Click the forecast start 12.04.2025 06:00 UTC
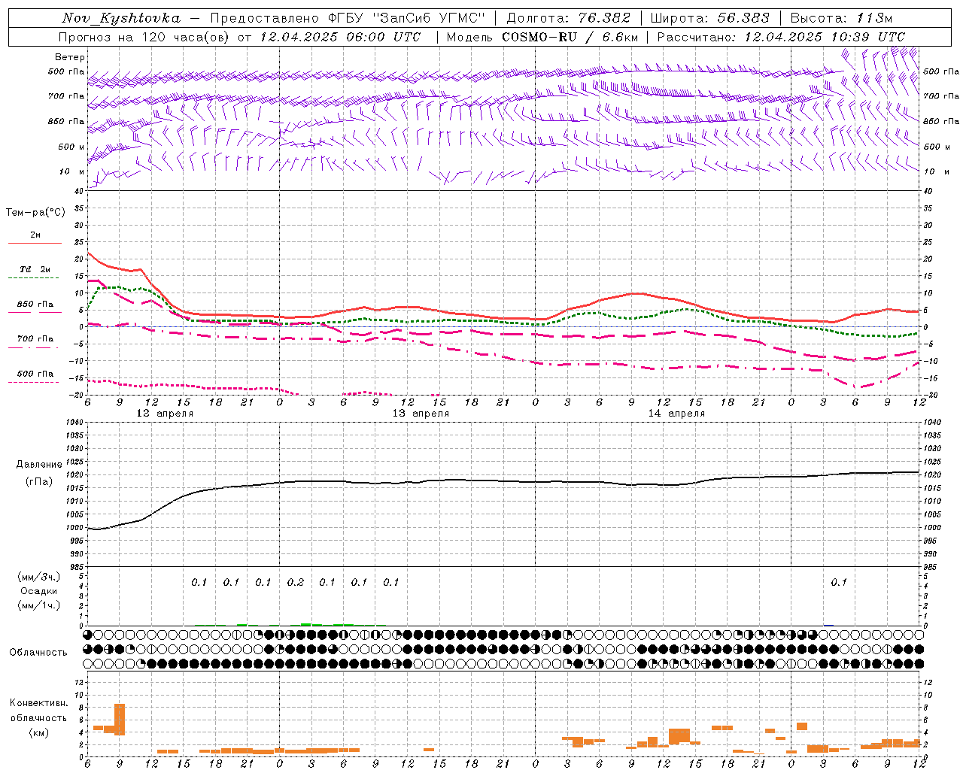This screenshot has width=963, height=770. [x=341, y=37]
